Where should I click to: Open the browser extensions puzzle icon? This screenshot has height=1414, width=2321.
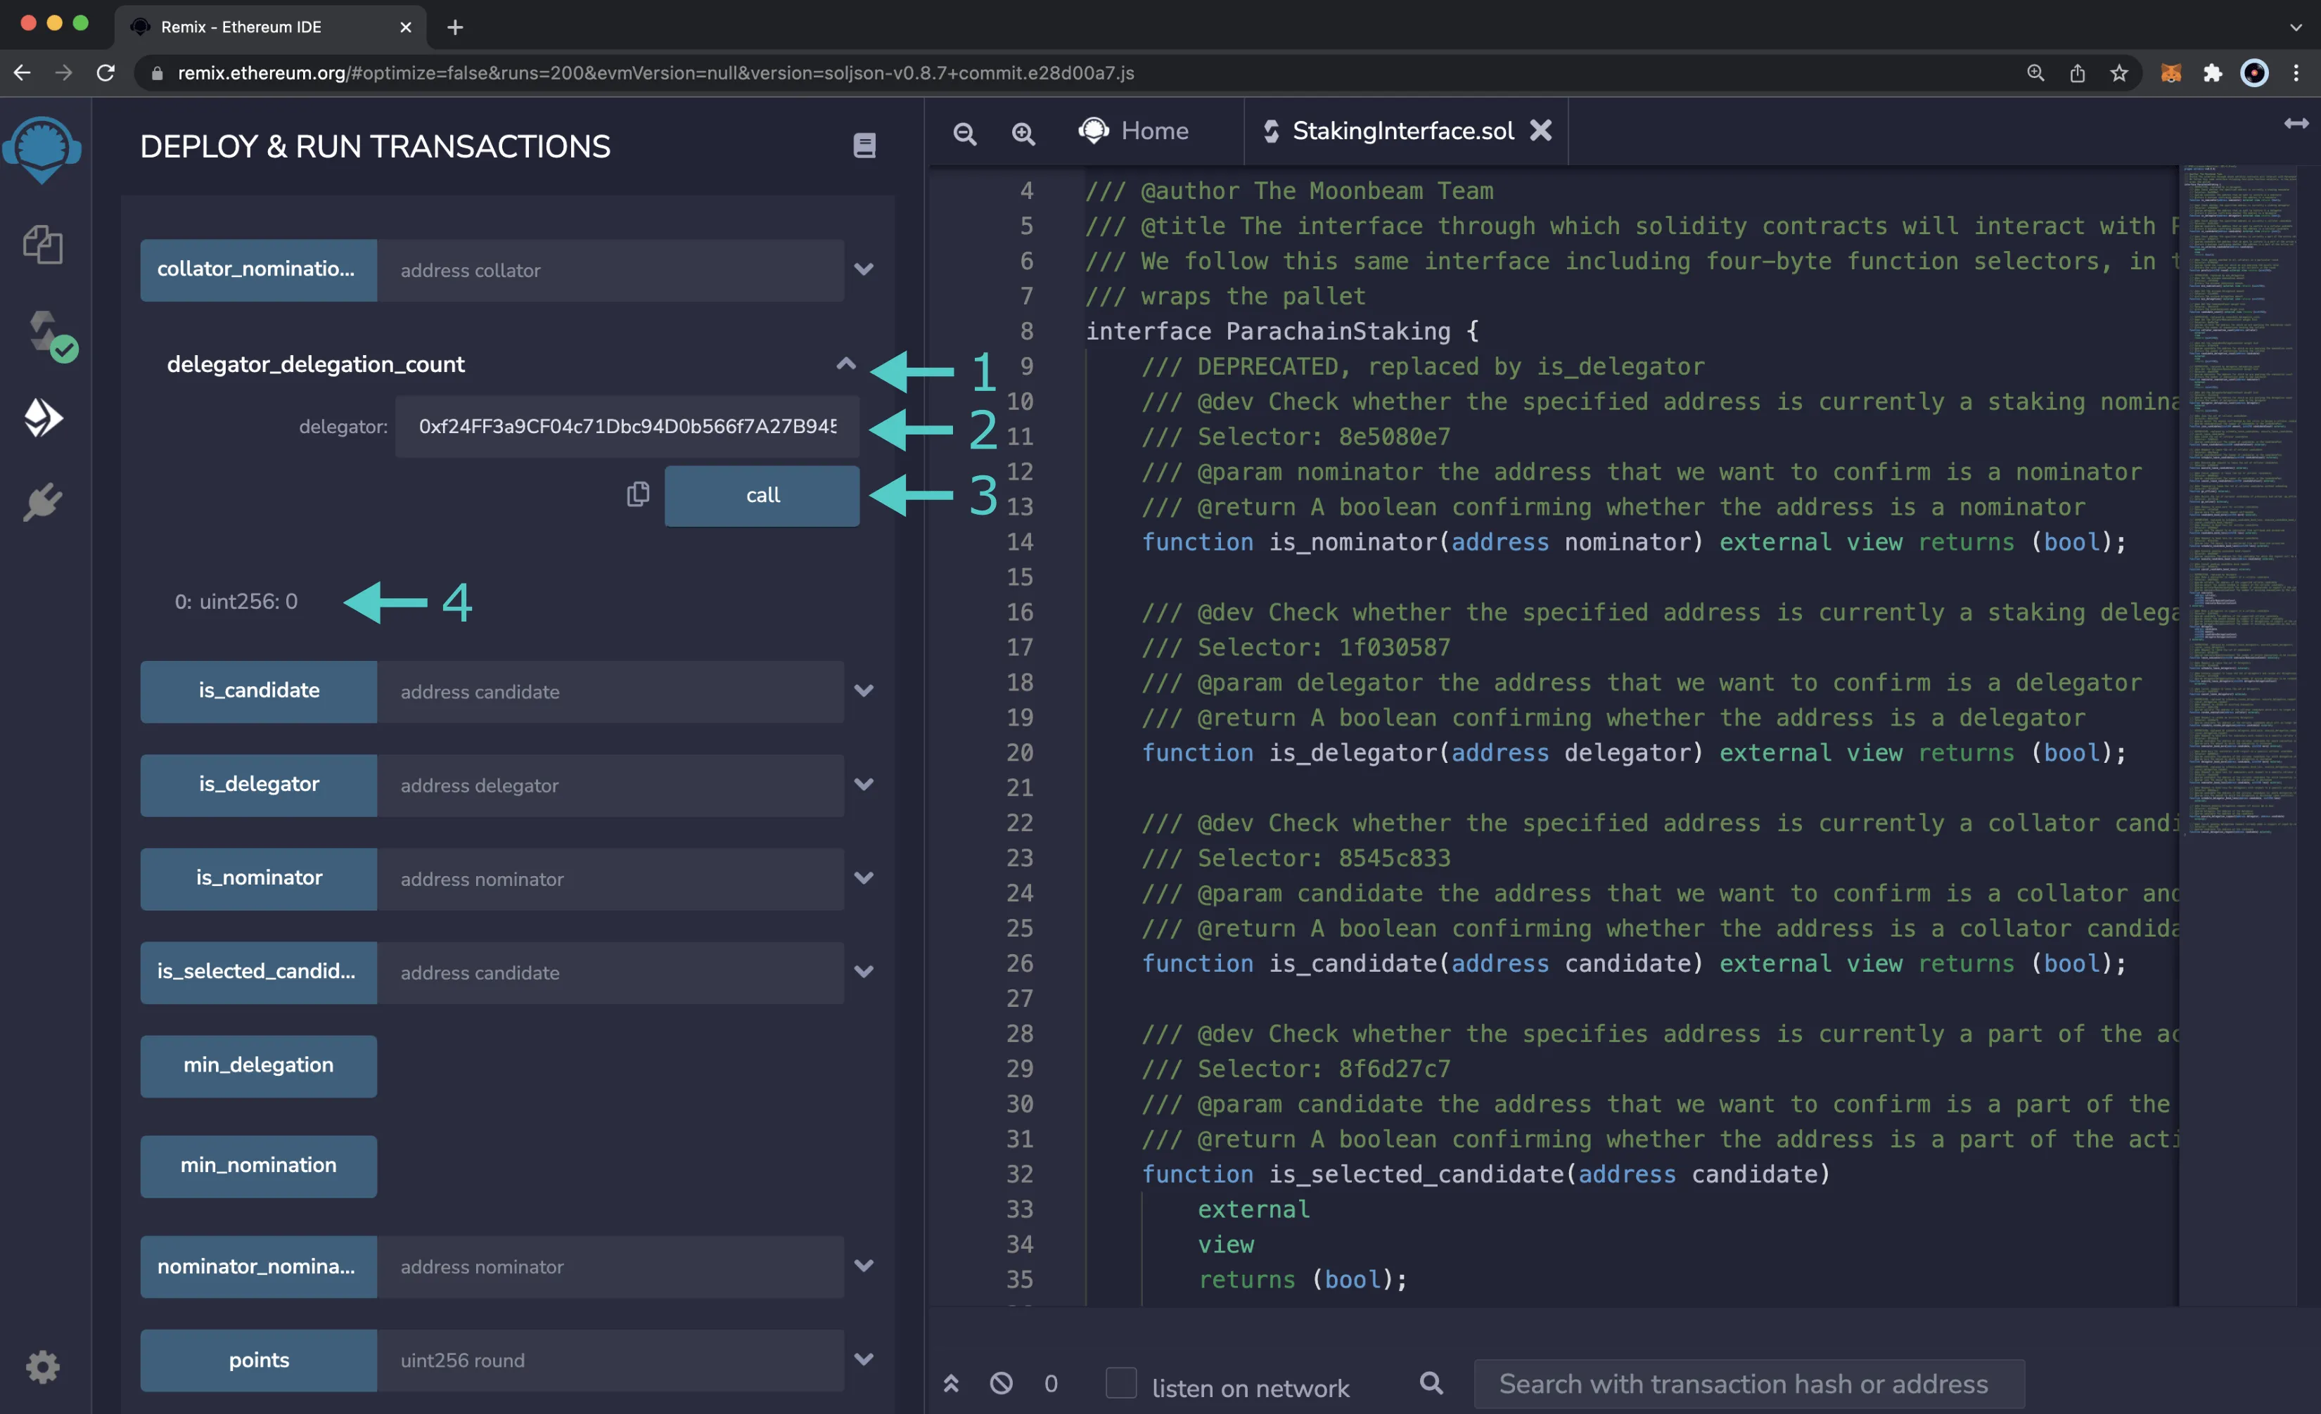tap(2212, 72)
